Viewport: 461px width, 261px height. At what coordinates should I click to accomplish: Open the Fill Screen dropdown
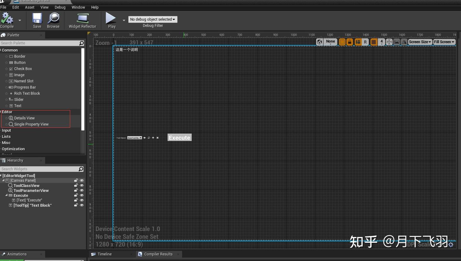[x=444, y=42]
